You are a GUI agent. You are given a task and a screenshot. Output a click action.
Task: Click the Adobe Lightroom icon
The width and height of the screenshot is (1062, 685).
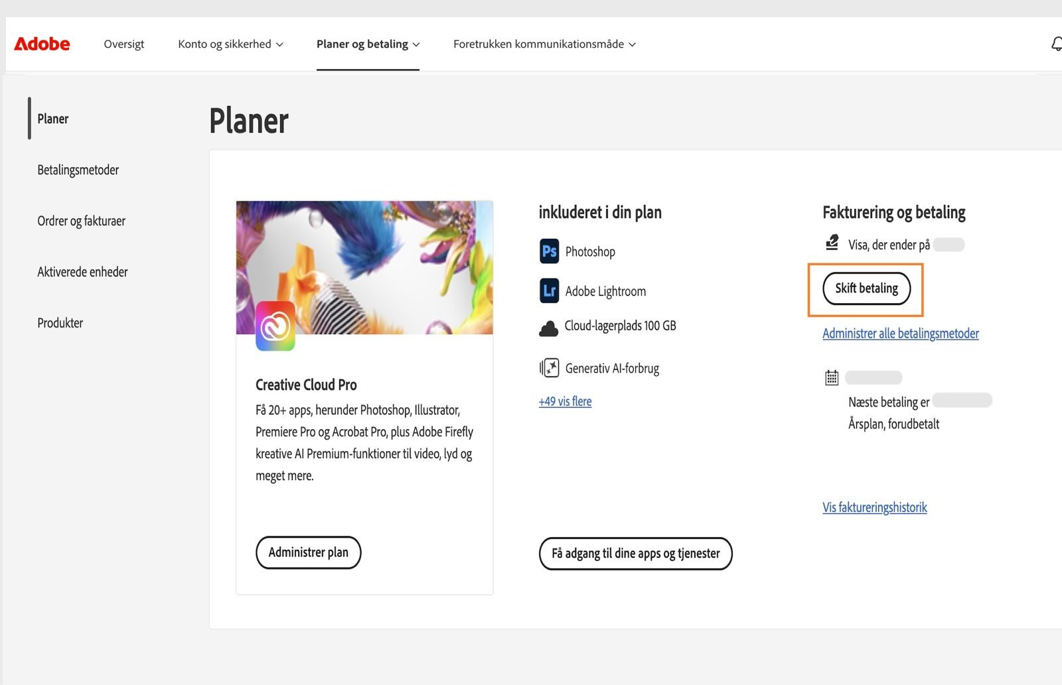(x=549, y=290)
